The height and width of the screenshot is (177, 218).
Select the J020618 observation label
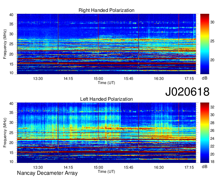187,92
